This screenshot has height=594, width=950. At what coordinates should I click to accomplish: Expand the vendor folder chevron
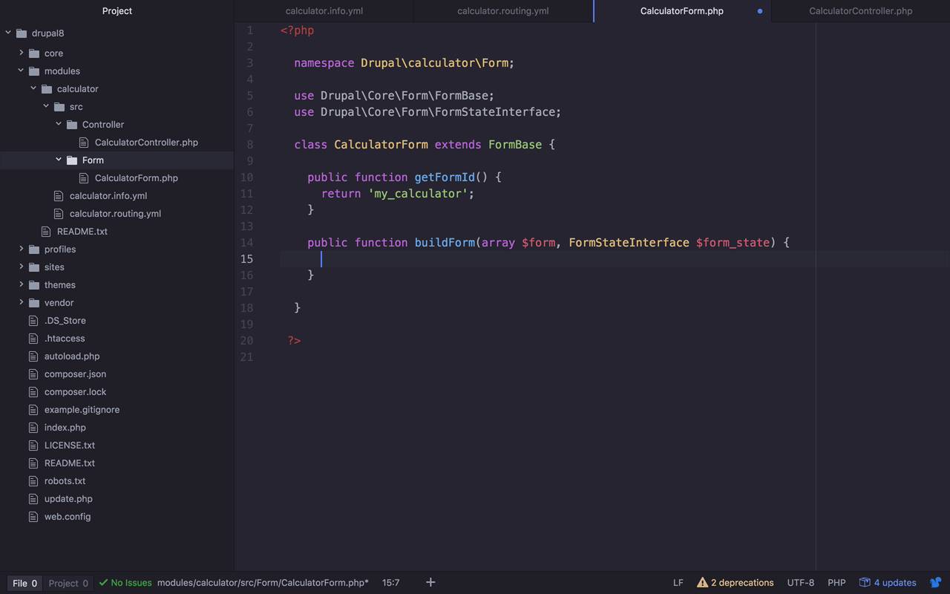pos(22,302)
